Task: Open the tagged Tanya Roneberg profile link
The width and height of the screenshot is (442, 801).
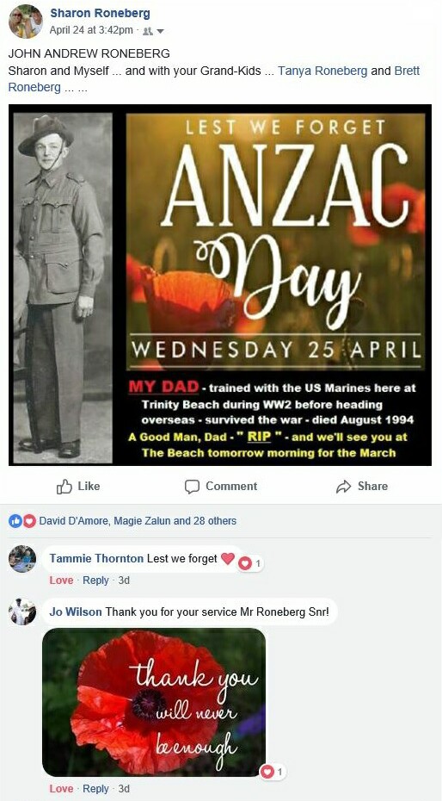Action: point(322,71)
